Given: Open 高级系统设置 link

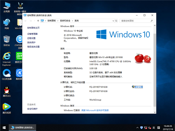Looking at the screenshot, I should pos(33,47).
